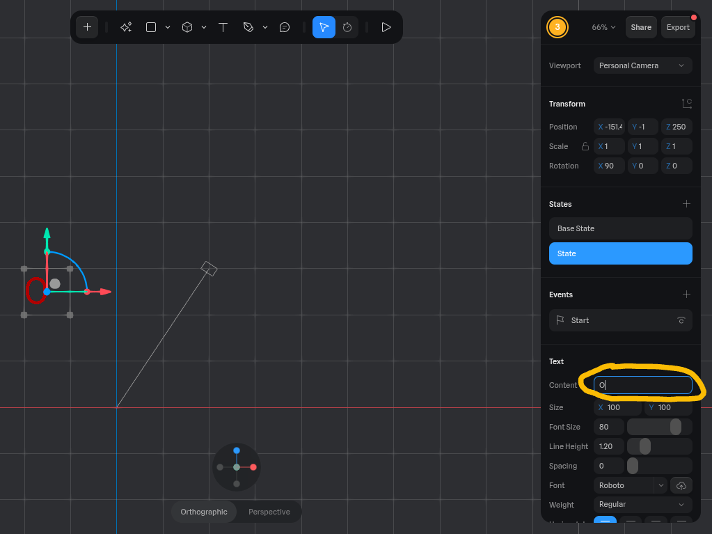Upload a custom font with cloud icon
Screen dimensions: 712x534
[x=681, y=485]
